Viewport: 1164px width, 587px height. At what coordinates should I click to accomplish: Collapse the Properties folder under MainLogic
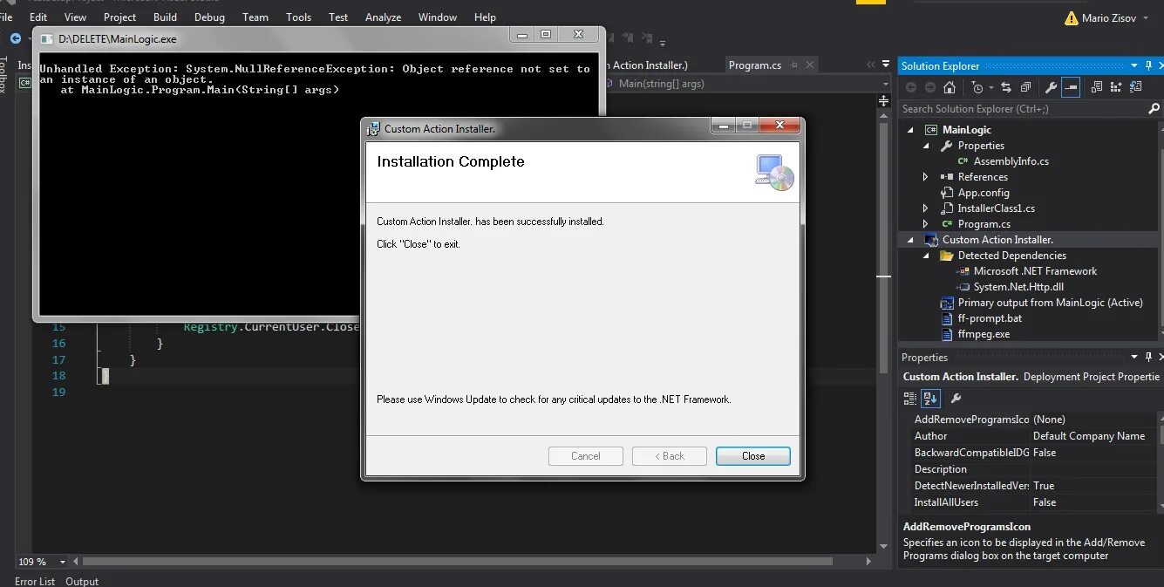(x=927, y=146)
